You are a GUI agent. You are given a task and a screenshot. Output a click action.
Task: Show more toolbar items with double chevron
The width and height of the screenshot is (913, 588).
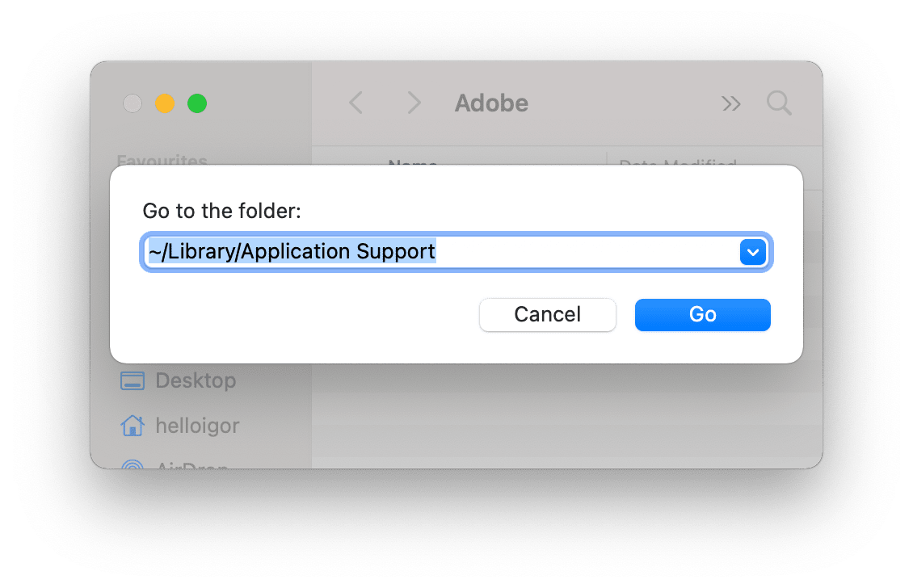[x=731, y=103]
